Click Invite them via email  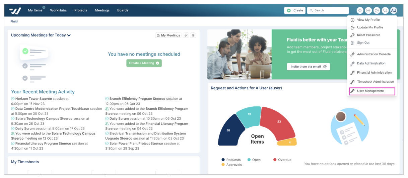308,67
